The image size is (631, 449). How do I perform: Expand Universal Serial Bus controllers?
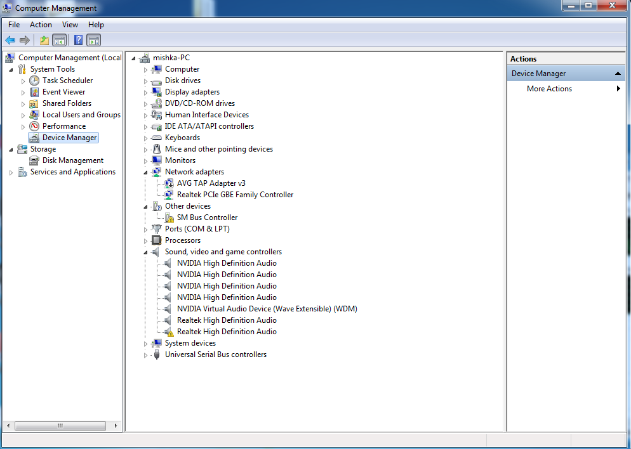(x=145, y=355)
